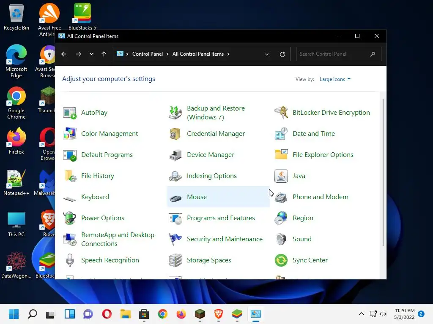Open Programs and Features link
This screenshot has height=324, width=433.
coord(221,218)
